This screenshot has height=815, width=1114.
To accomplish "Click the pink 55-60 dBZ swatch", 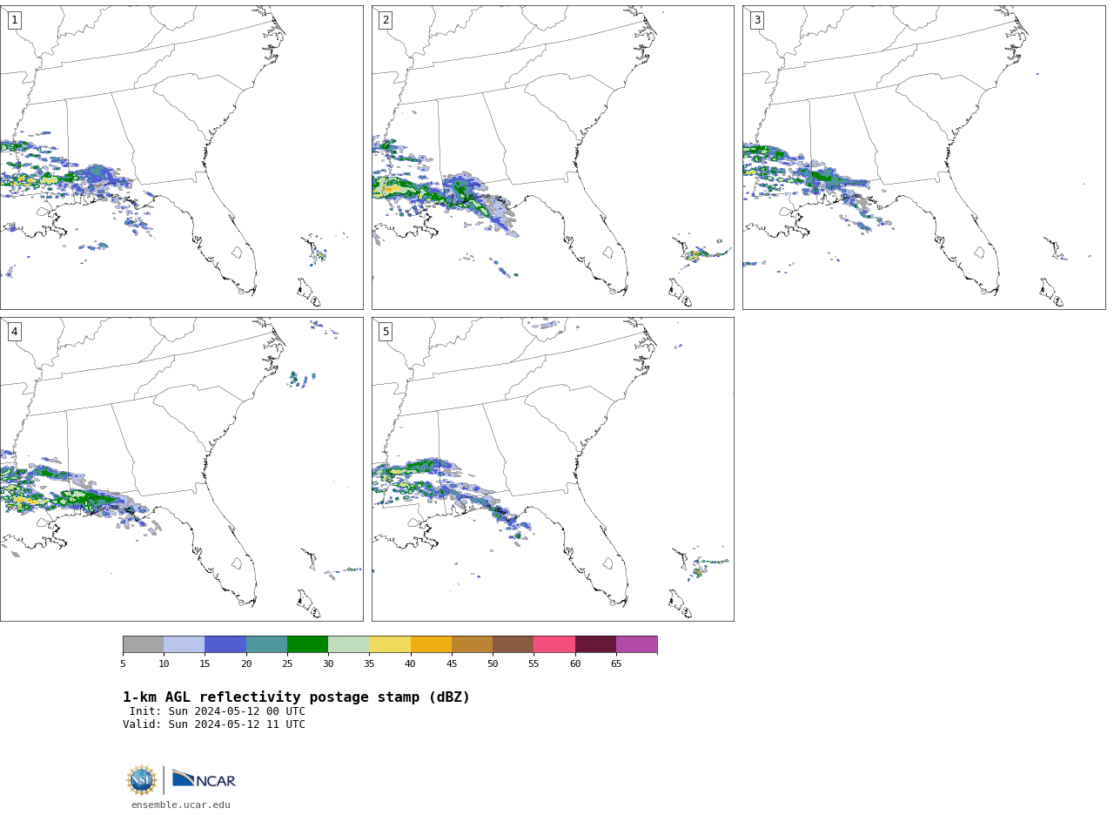I will coord(554,644).
